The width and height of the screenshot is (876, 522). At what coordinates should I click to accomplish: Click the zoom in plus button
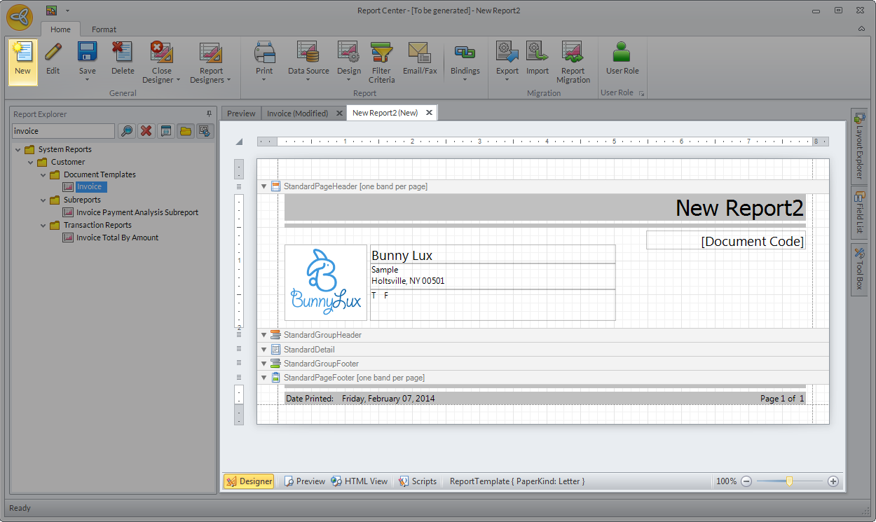pyautogui.click(x=833, y=481)
